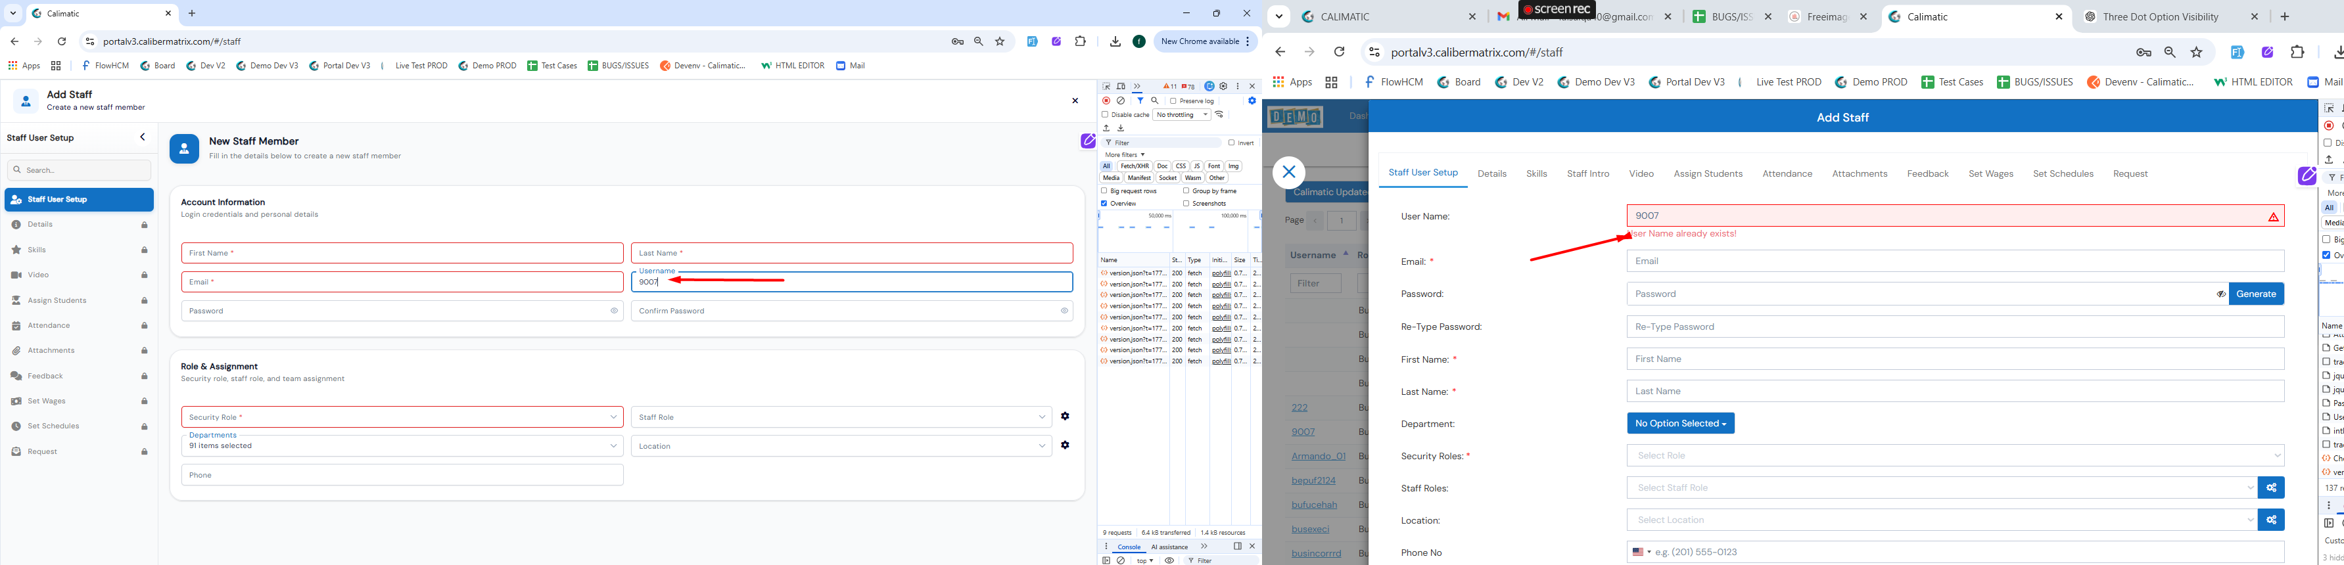2344x565 pixels.
Task: Open the Location settings gear
Action: coord(1065,446)
